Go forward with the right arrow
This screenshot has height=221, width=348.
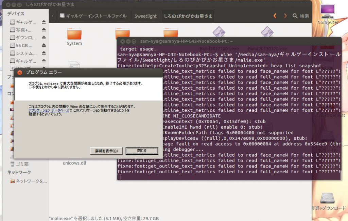click(x=285, y=16)
